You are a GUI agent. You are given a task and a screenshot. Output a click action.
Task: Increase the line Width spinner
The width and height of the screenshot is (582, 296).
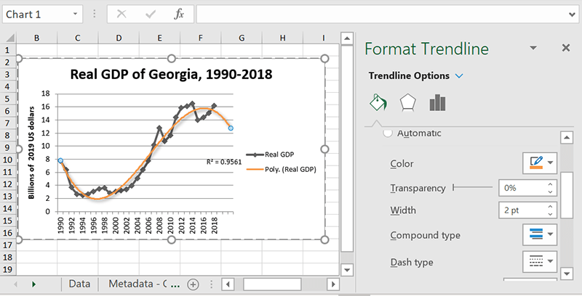[x=551, y=207]
